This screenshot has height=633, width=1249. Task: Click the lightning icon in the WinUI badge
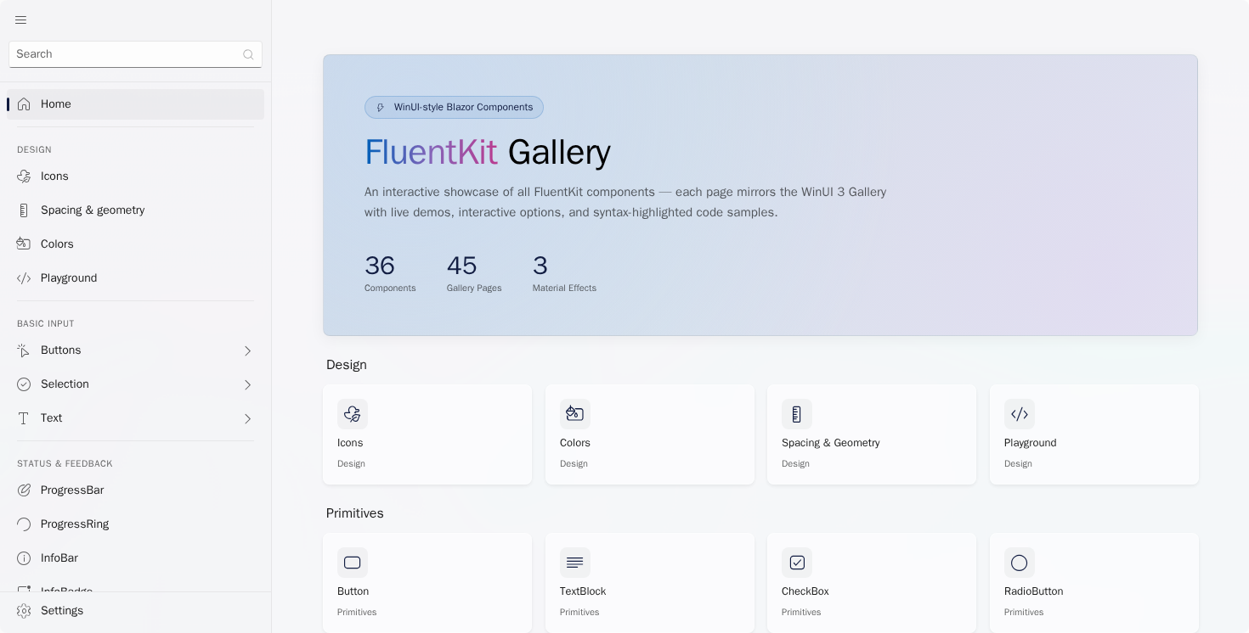point(381,108)
